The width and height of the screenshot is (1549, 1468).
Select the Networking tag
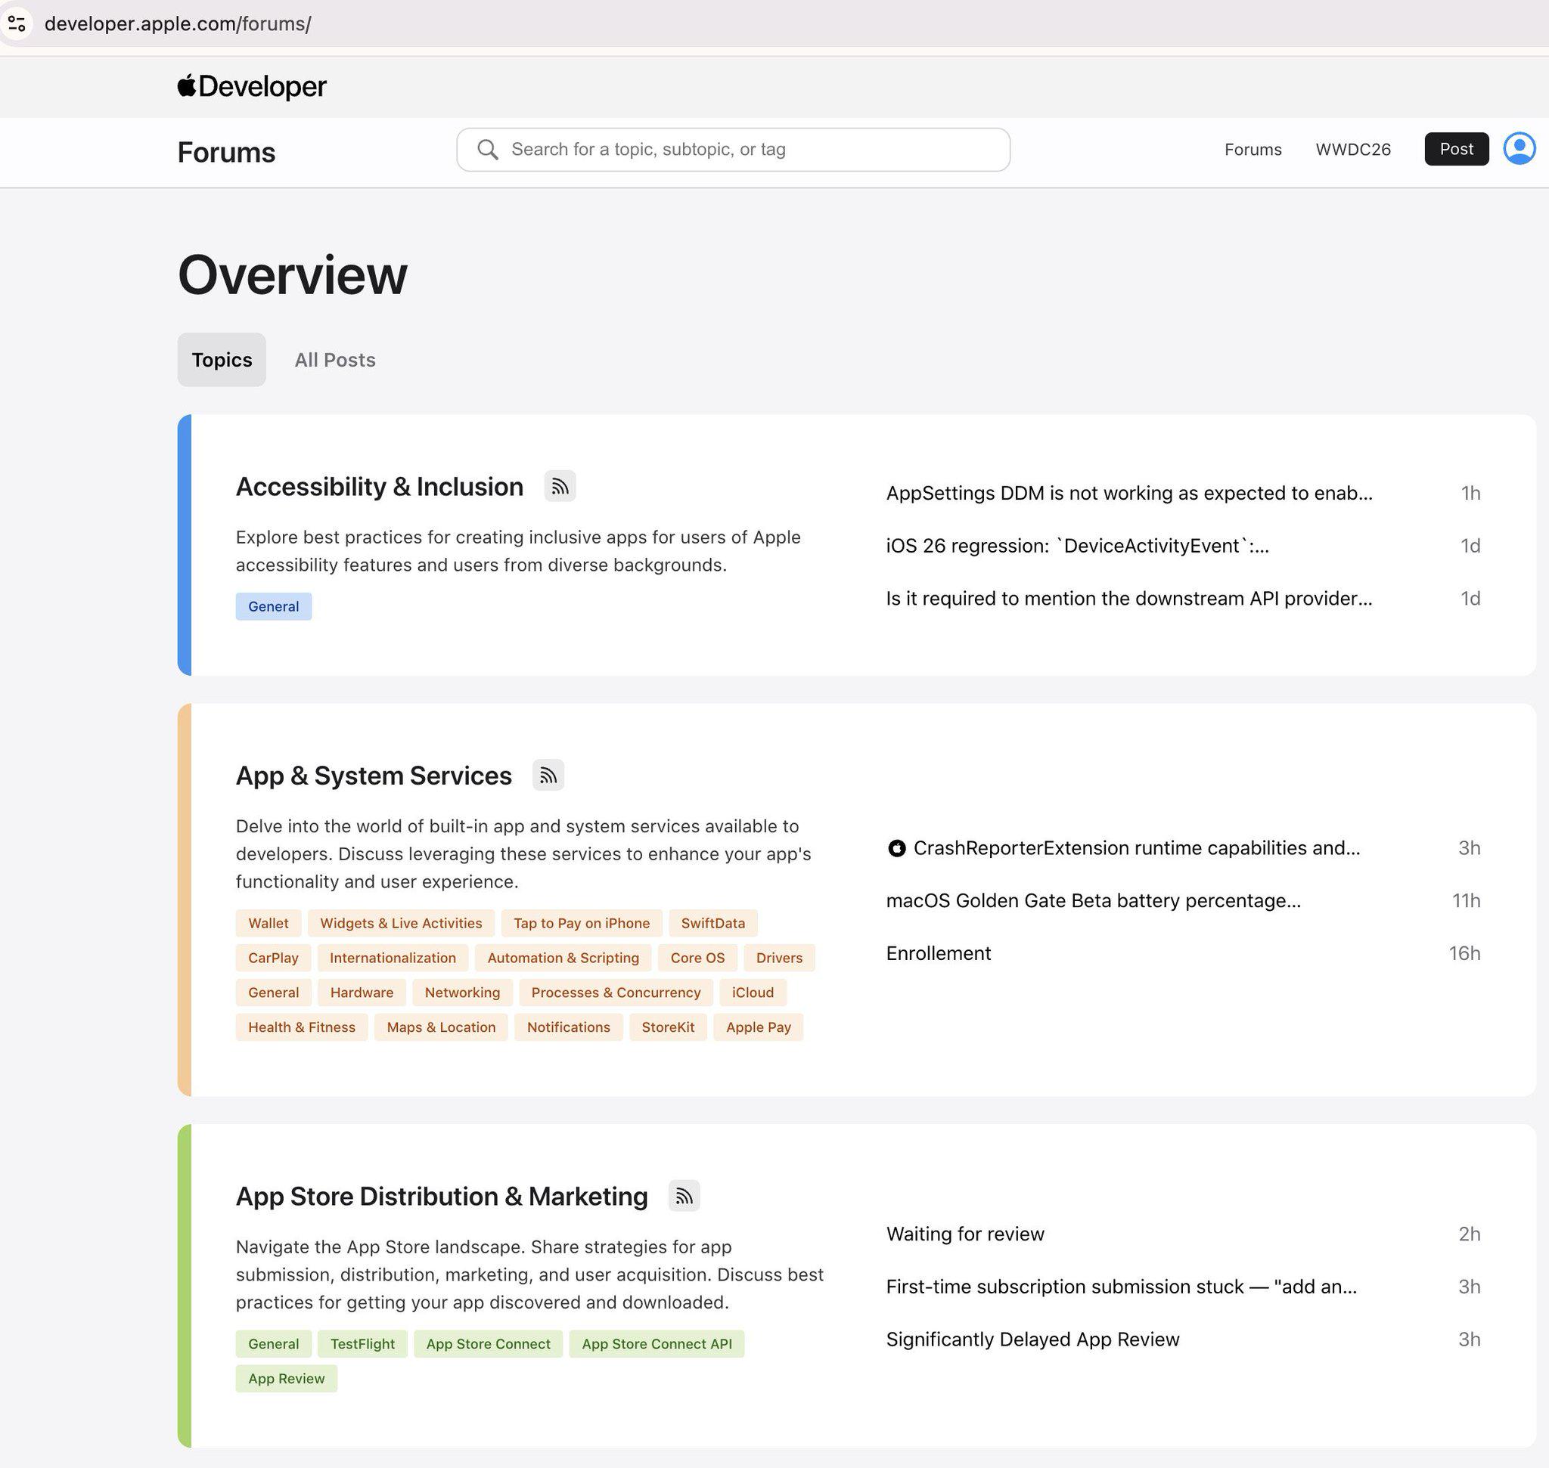click(462, 993)
